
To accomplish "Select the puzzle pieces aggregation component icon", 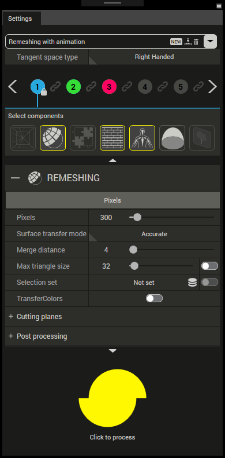I will (82, 138).
